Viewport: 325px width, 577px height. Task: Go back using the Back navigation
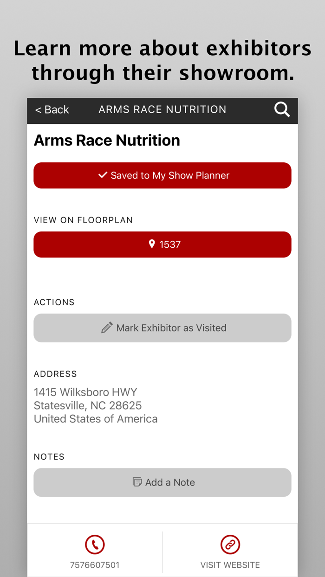52,110
